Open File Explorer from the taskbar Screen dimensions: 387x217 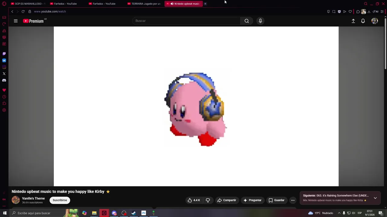pyautogui.click(x=94, y=213)
